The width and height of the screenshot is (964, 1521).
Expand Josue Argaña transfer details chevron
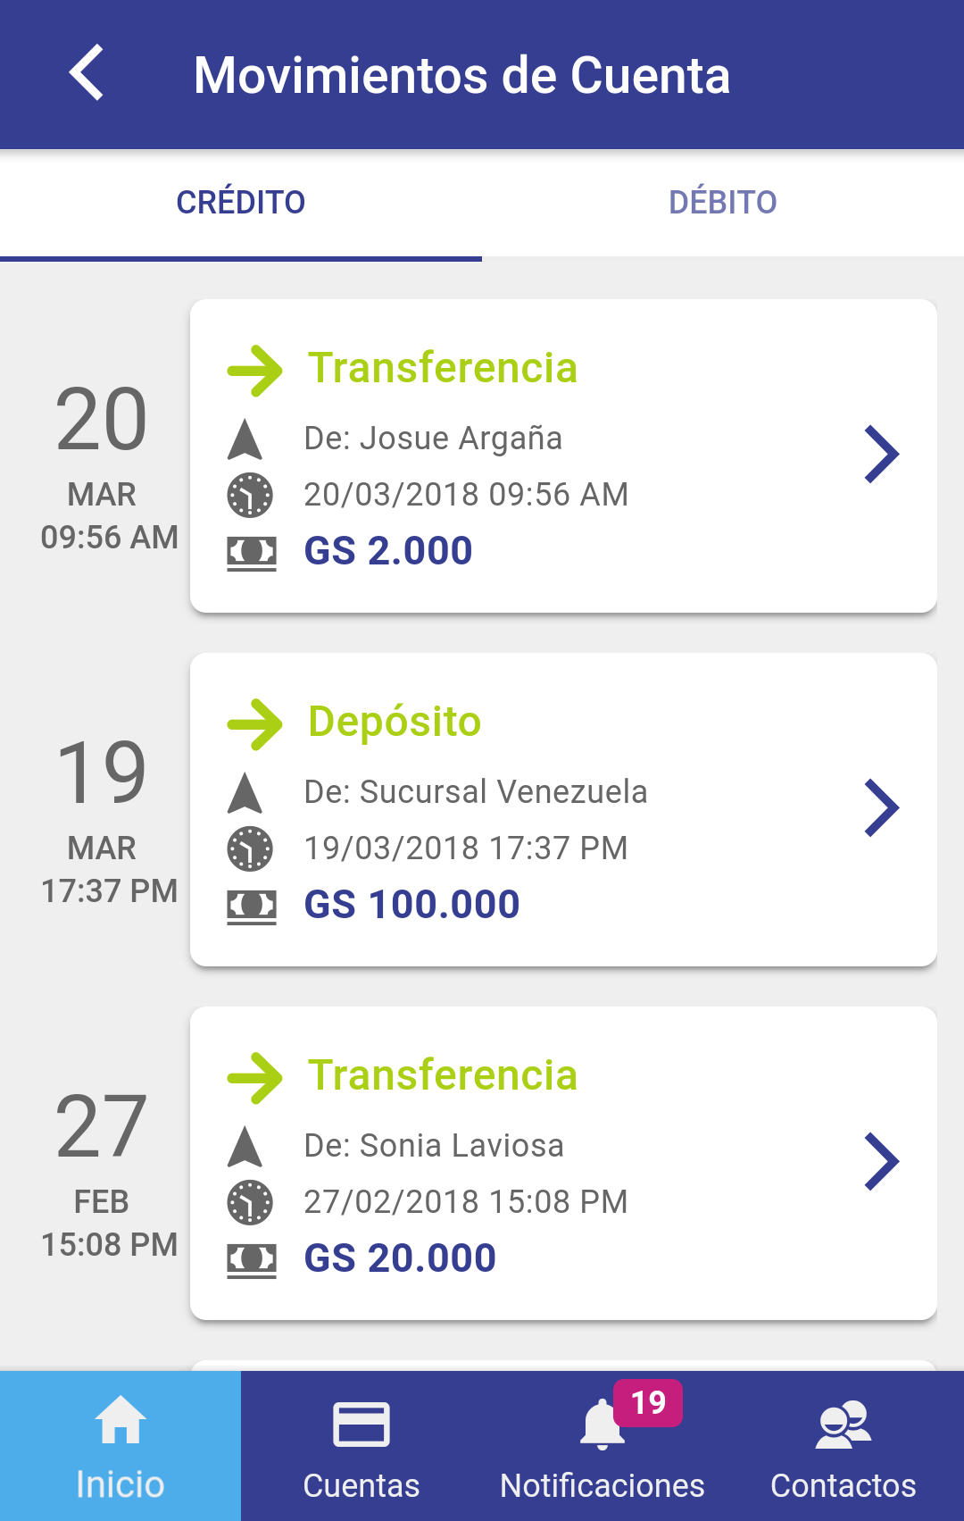882,455
